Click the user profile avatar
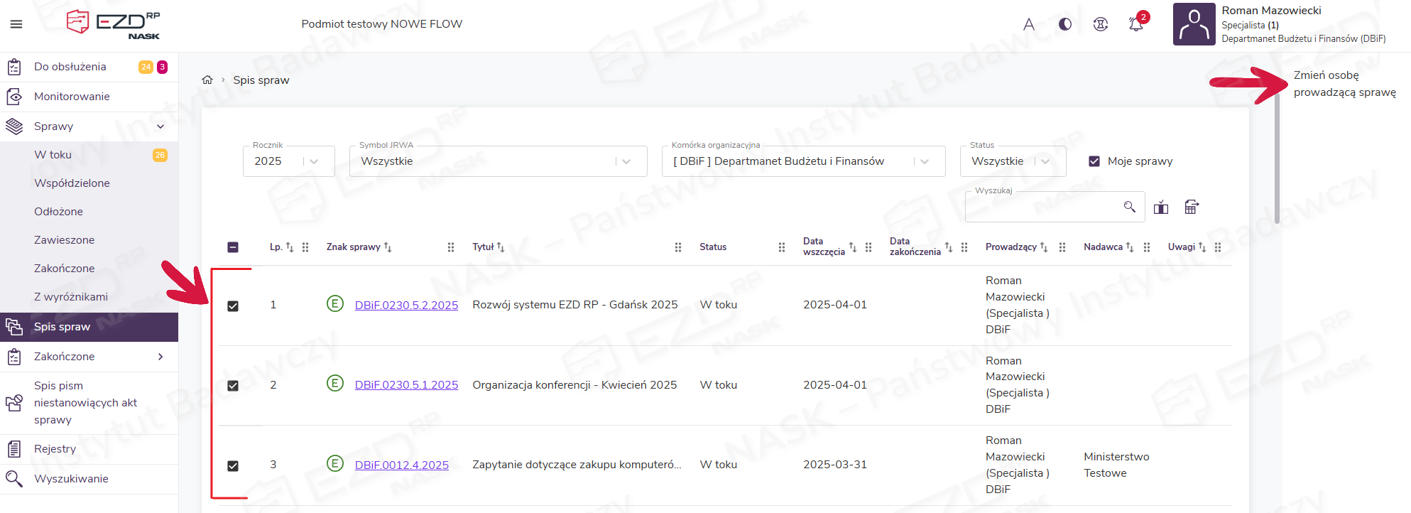The width and height of the screenshot is (1411, 513). pyautogui.click(x=1194, y=24)
